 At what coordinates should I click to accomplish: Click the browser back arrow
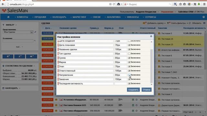(x=3, y=4)
